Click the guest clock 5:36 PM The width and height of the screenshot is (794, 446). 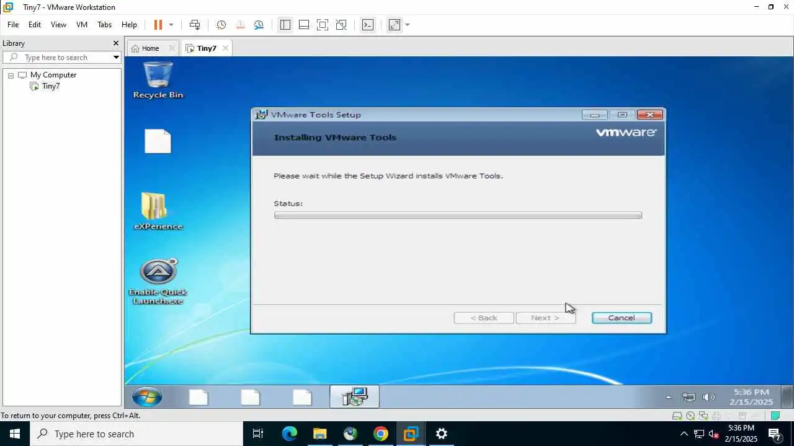(751, 392)
